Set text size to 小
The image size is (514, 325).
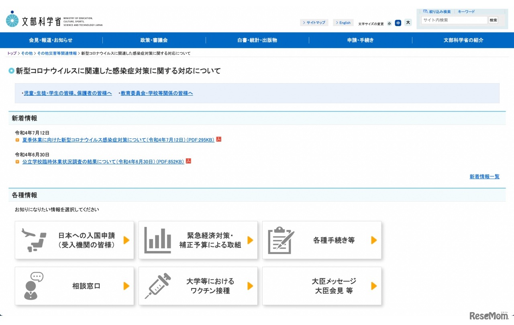[389, 23]
